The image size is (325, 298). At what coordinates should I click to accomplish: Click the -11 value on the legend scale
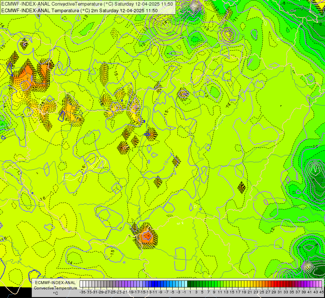coord(154,292)
